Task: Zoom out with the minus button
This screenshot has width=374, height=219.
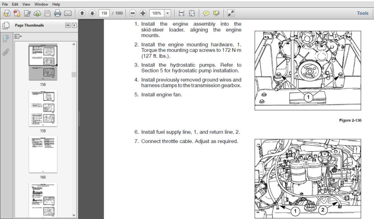Action: 133,13
